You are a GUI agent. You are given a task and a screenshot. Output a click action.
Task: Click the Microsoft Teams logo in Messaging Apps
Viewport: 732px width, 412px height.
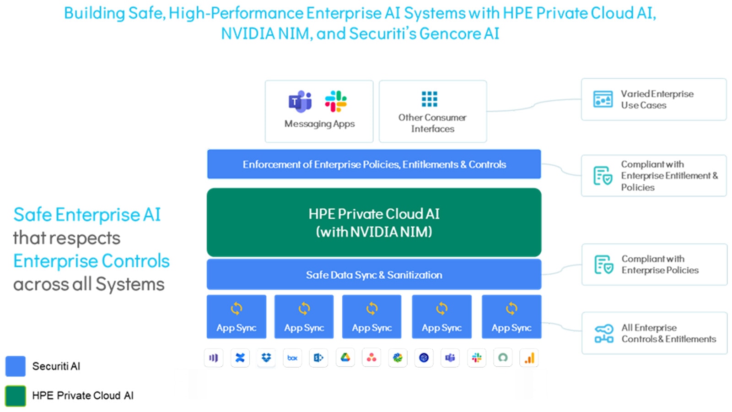[x=300, y=101]
